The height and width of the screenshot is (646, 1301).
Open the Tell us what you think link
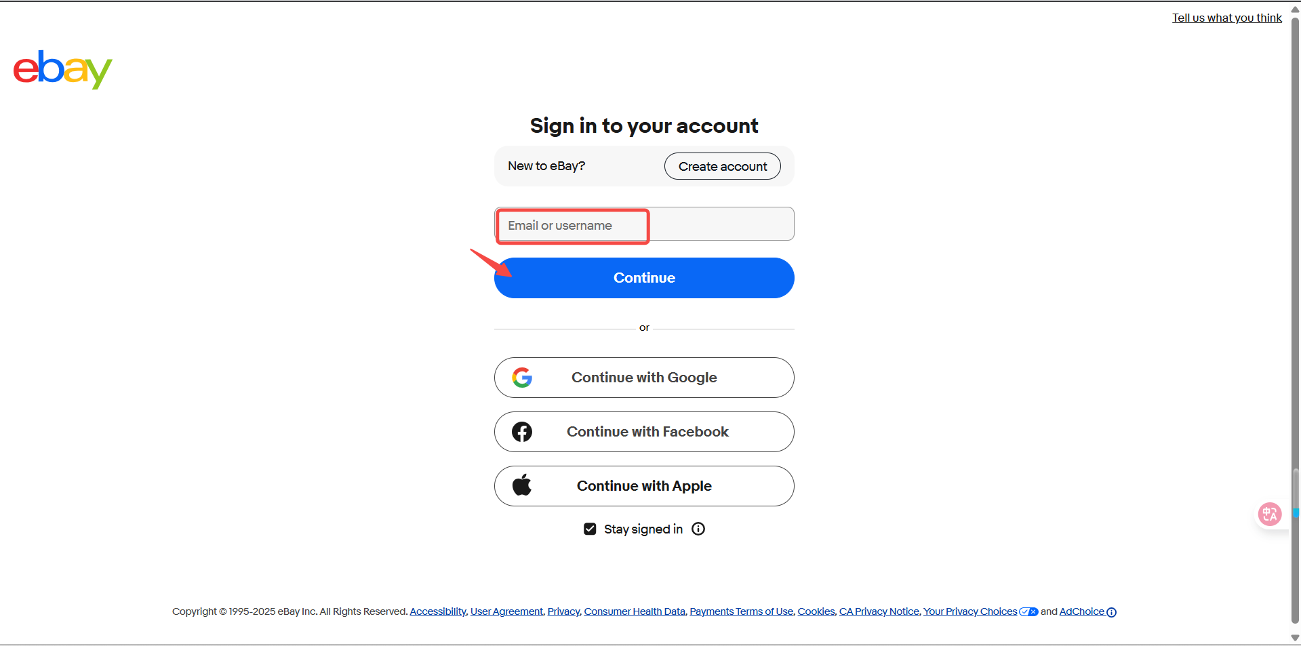[x=1226, y=18]
